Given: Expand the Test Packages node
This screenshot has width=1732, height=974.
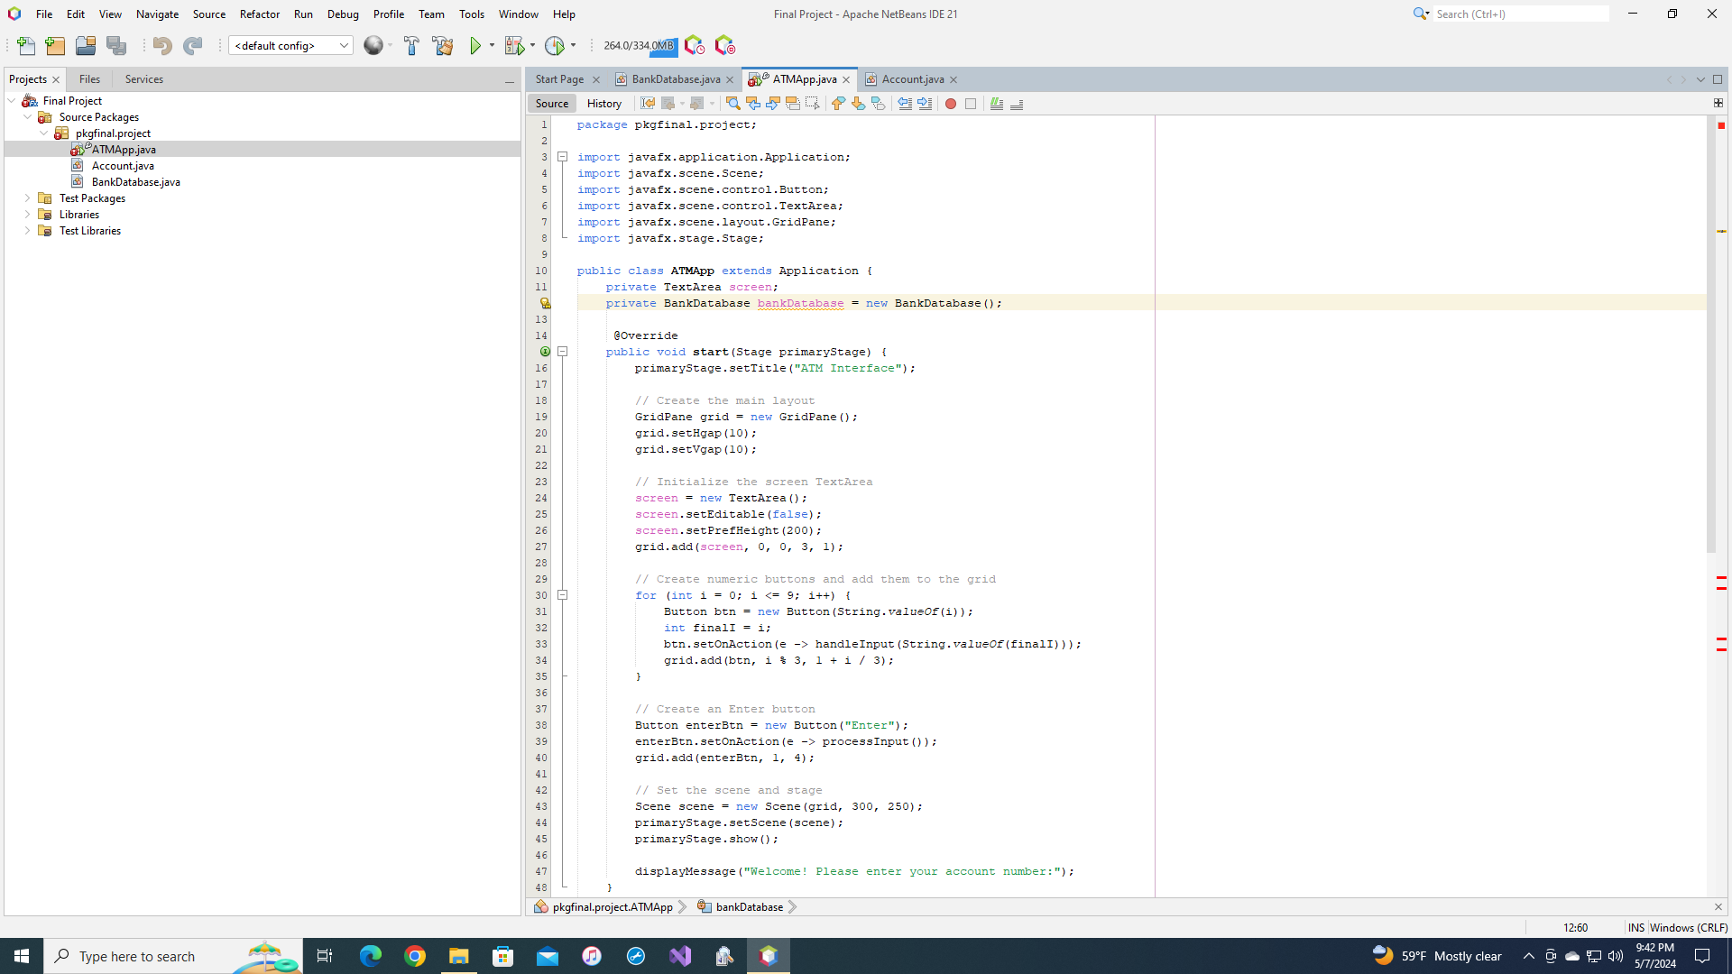Looking at the screenshot, I should 28,198.
